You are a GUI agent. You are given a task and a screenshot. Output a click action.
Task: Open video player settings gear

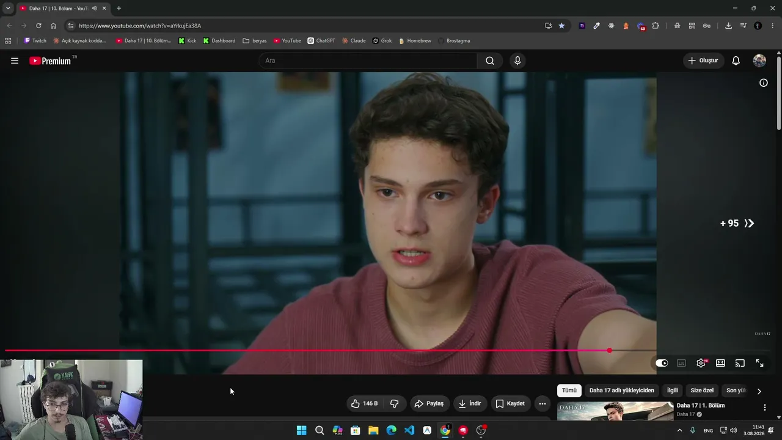click(x=701, y=363)
